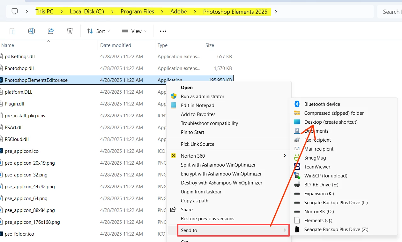The image size is (402, 242).
Task: Click the Compressed (zipped) folder icon
Action: tap(297, 113)
